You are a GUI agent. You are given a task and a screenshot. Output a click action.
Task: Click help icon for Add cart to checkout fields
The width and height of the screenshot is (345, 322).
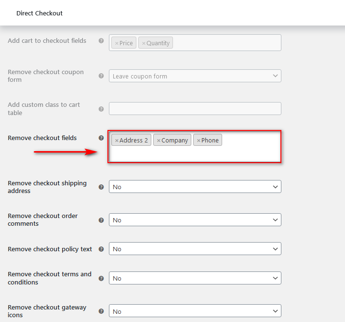click(101, 40)
